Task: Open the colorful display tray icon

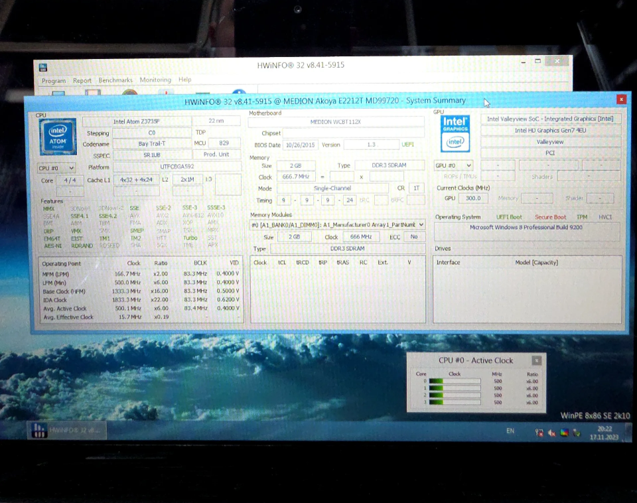Action: pyautogui.click(x=564, y=433)
